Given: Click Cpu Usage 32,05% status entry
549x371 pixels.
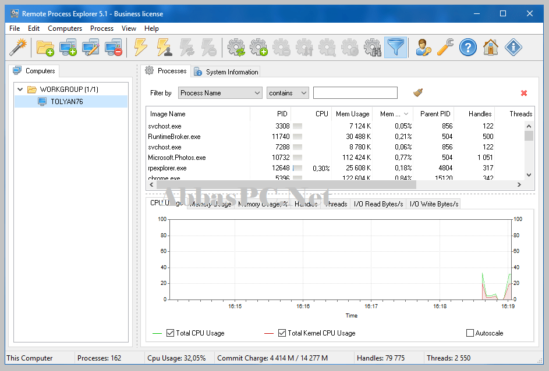Looking at the screenshot, I should [x=176, y=358].
